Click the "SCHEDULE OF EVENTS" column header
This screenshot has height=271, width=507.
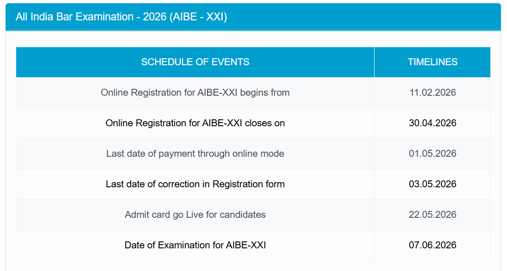195,62
